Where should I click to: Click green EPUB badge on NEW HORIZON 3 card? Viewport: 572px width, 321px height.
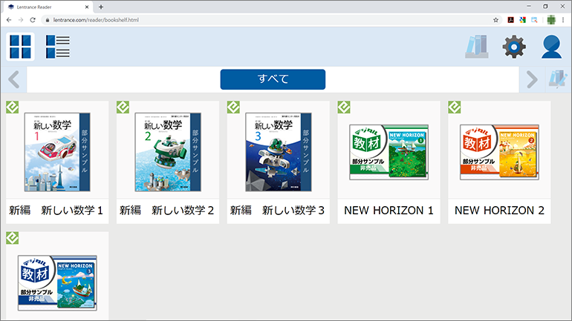click(x=13, y=238)
